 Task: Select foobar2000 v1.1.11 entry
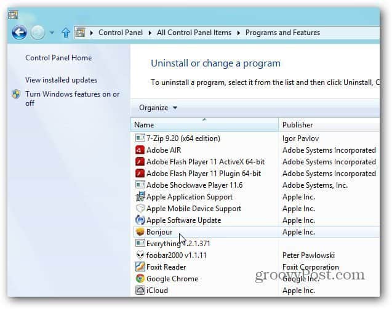176,255
